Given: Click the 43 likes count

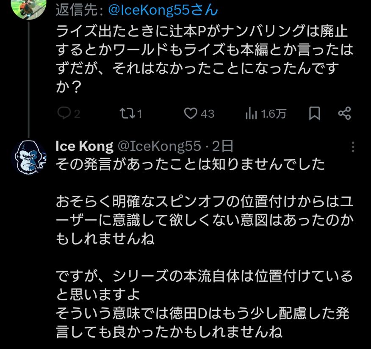Looking at the screenshot, I should pyautogui.click(x=207, y=114).
